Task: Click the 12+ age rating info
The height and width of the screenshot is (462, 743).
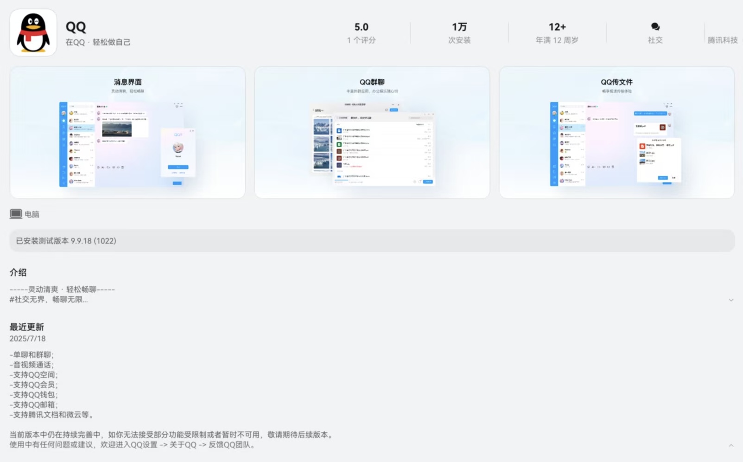Action: point(557,27)
